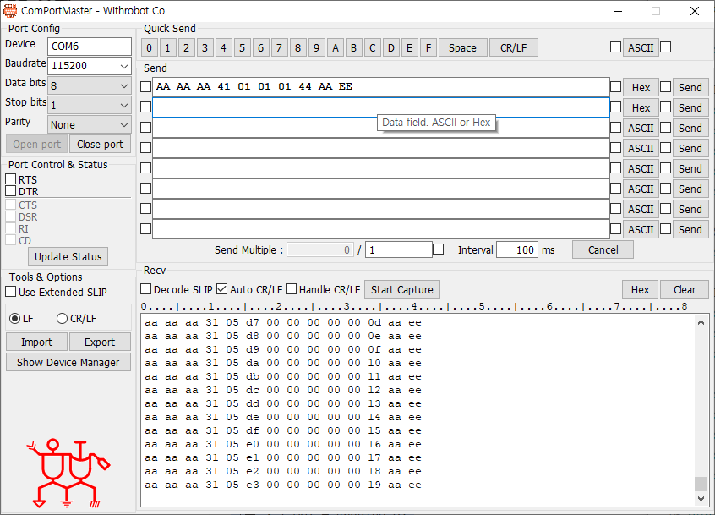Click the receive log scroll up arrow
The width and height of the screenshot is (715, 515).
tap(701, 322)
